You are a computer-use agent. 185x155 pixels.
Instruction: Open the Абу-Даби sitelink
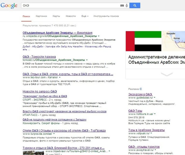click(38, 46)
